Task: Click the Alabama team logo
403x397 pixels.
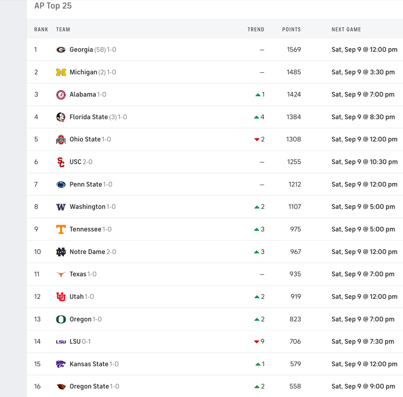Action: coord(61,95)
